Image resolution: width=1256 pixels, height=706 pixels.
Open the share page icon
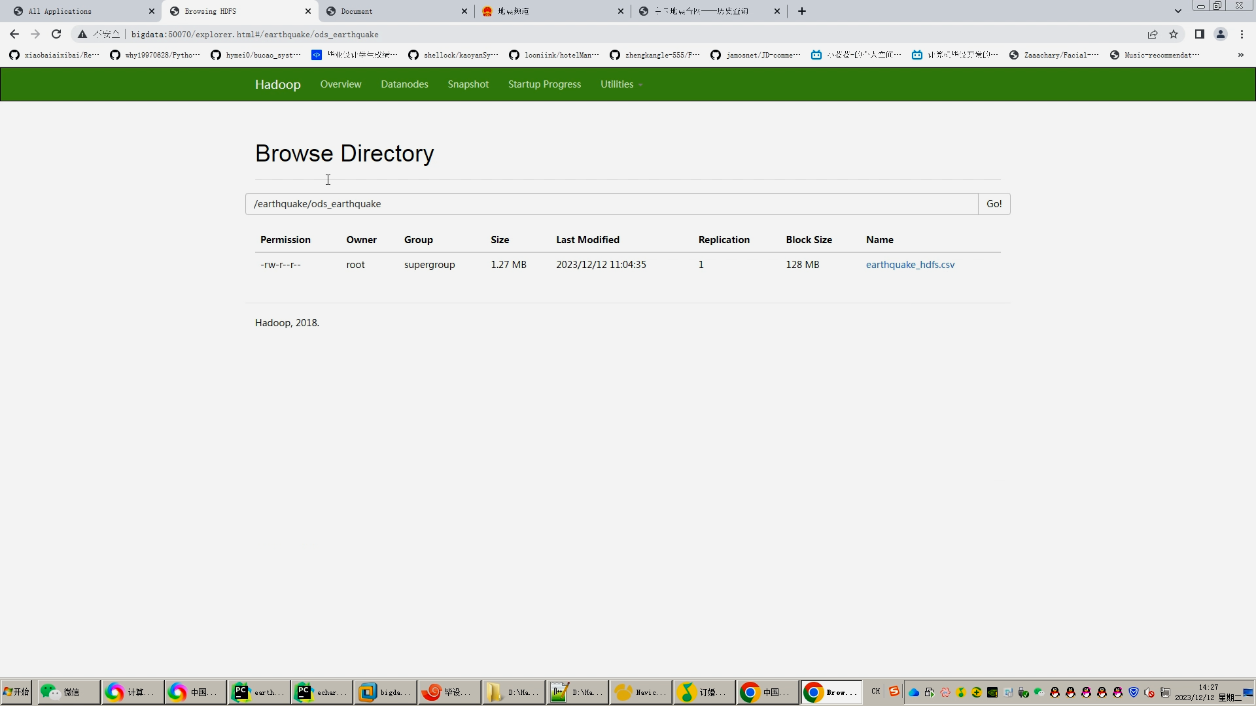(1153, 34)
